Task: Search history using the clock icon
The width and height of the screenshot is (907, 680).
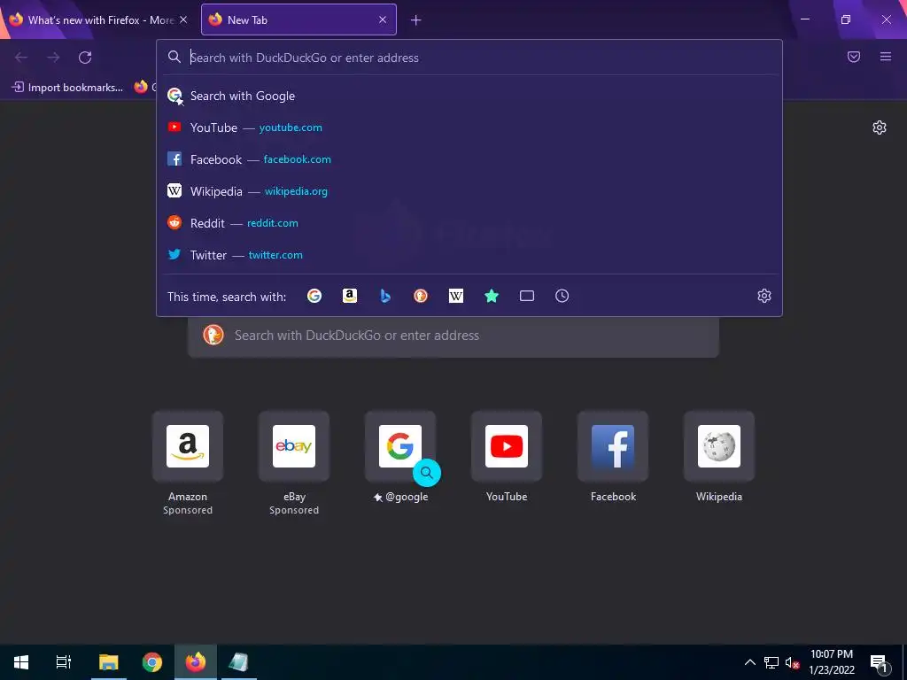Action: point(562,296)
